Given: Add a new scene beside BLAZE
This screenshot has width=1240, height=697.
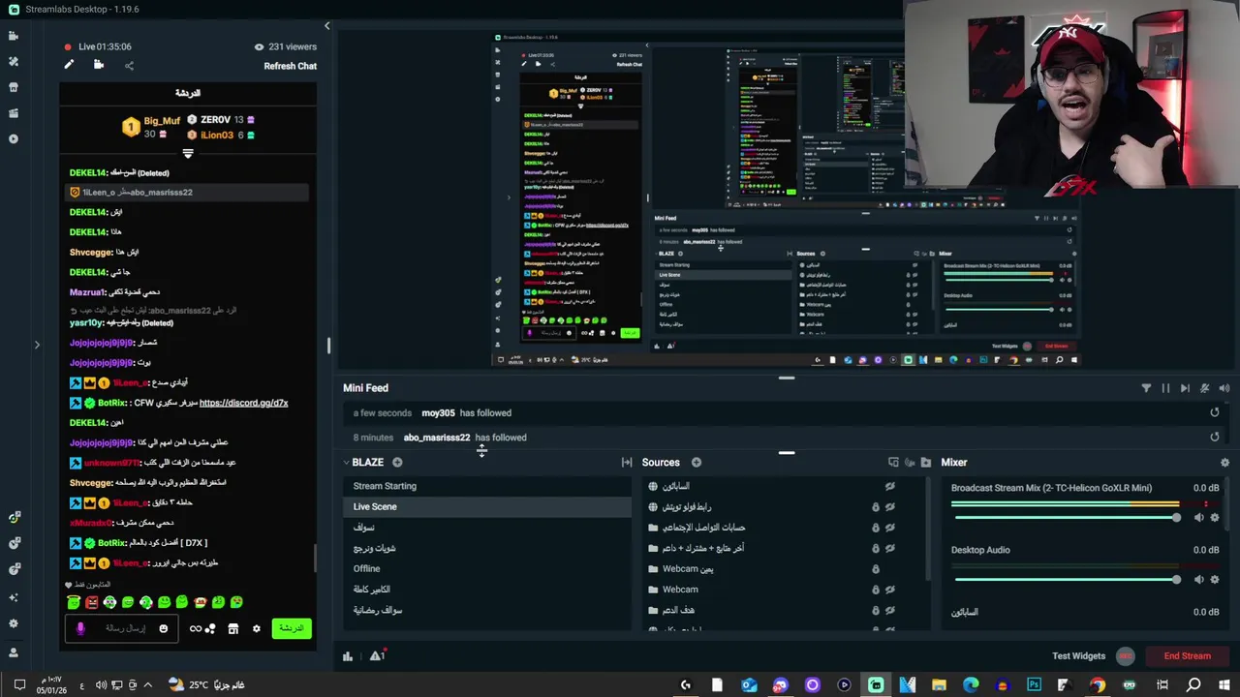Looking at the screenshot, I should 397,463.
